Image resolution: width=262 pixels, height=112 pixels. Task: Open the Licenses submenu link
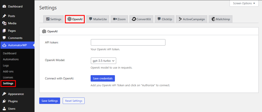coord(8,77)
